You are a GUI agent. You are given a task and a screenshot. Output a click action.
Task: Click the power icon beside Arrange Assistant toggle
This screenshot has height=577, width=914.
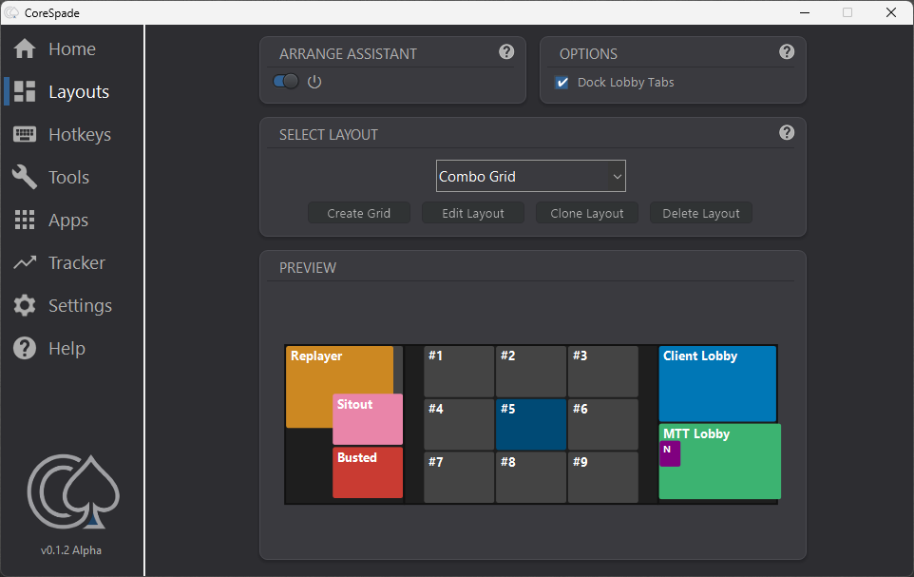pos(314,82)
